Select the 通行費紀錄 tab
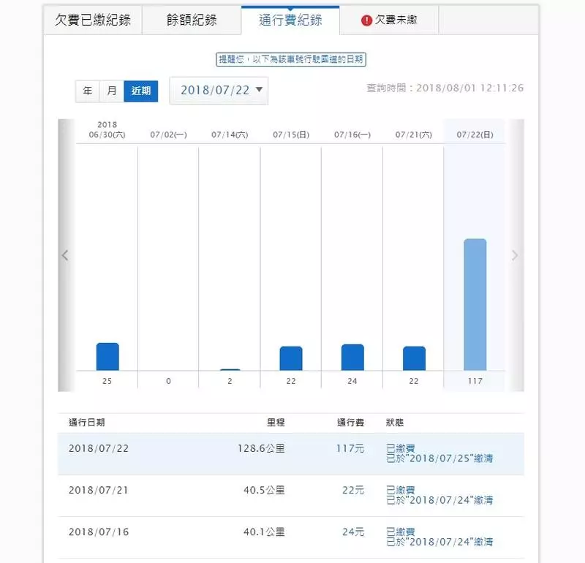This screenshot has height=563, width=585. [x=290, y=20]
